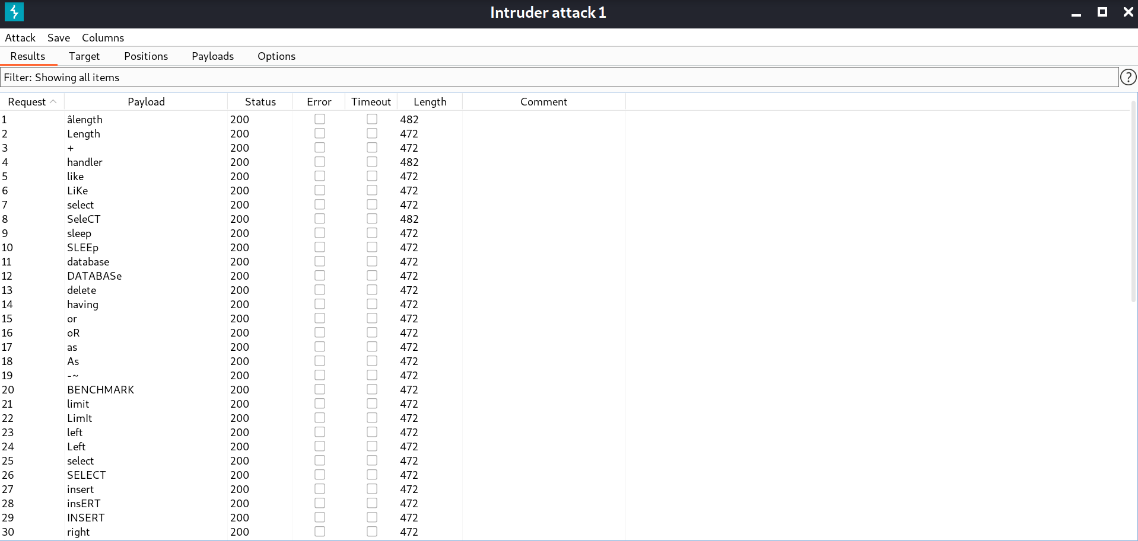
Task: Select the delete payload row
Action: [x=81, y=290]
